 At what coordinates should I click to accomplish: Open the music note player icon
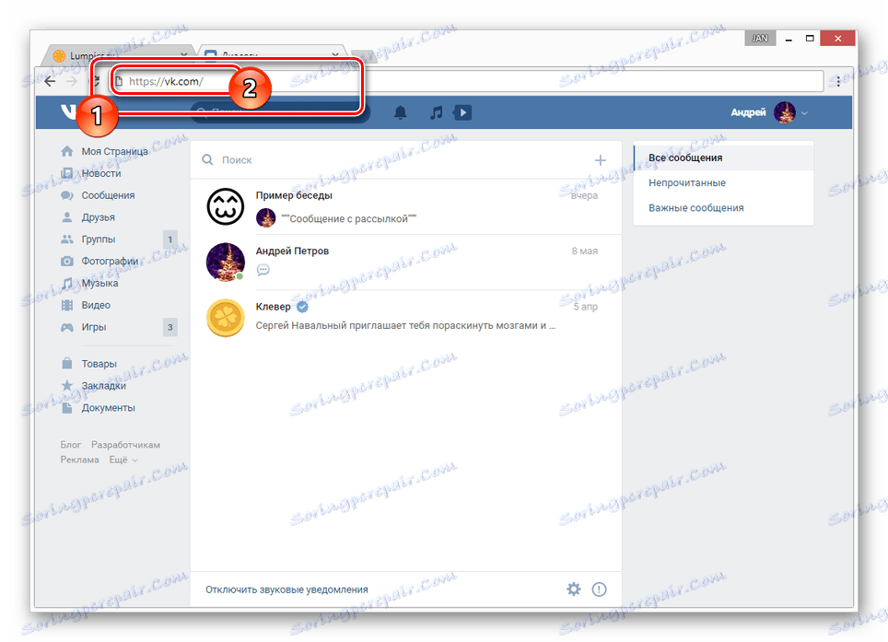pos(436,112)
